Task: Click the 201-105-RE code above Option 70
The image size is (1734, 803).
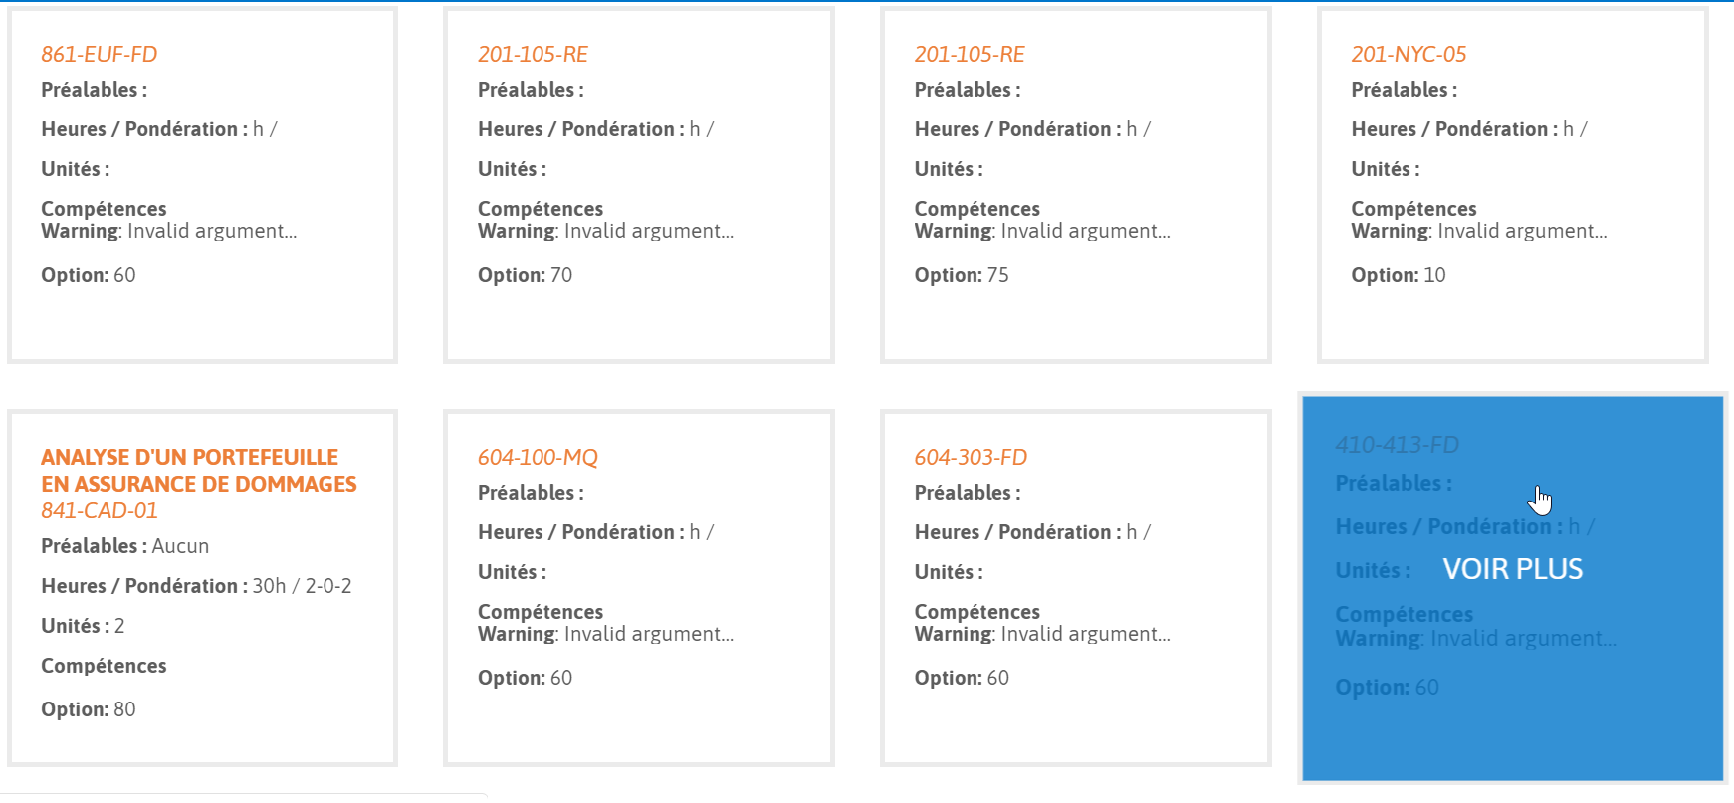Action: (533, 55)
